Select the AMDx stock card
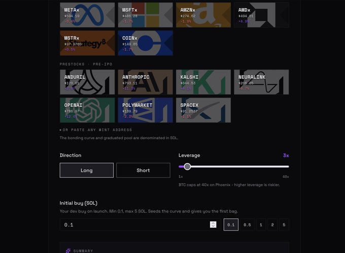Screen dimensions: 345x253 click(262, 15)
